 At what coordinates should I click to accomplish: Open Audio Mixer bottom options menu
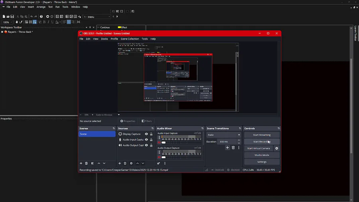tap(165, 163)
